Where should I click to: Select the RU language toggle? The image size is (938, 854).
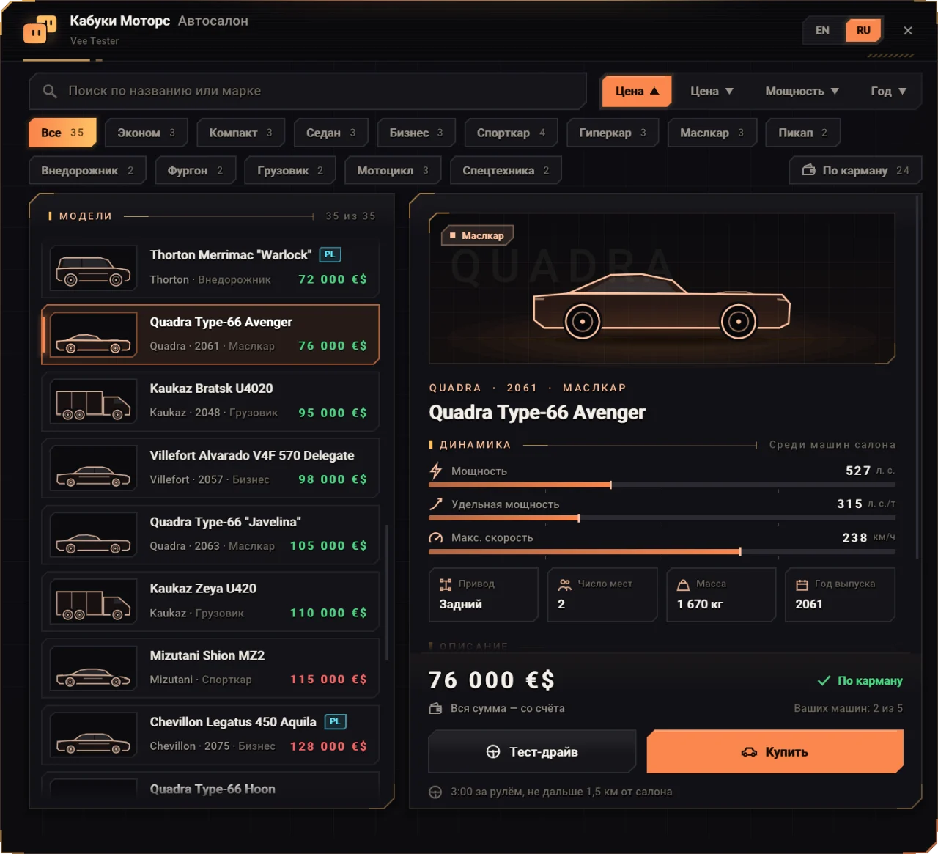[863, 30]
